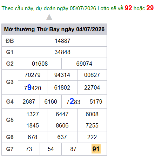Click G6 number 678
Screen dimensions: 155x157
click(x=33, y=137)
